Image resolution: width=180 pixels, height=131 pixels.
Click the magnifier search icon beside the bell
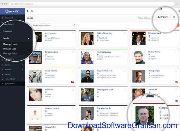click(x=32, y=11)
